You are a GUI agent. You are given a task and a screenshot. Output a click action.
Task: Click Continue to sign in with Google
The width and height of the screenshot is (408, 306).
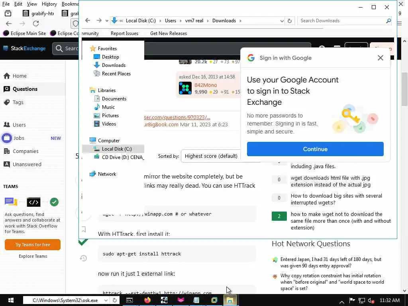(315, 149)
